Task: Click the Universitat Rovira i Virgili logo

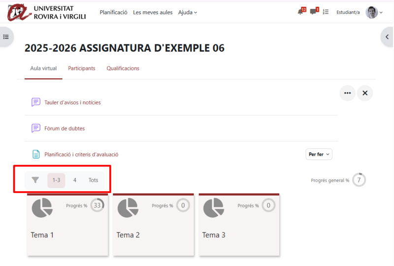Action: tap(47, 12)
